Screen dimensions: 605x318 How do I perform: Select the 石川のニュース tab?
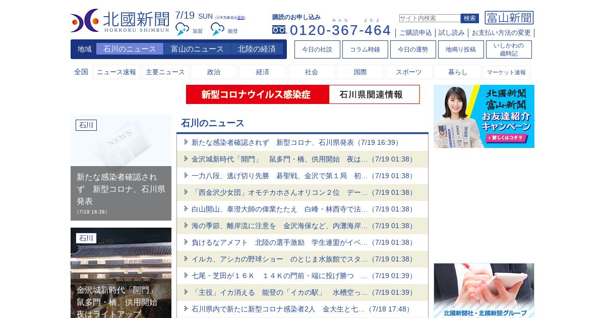(x=130, y=49)
